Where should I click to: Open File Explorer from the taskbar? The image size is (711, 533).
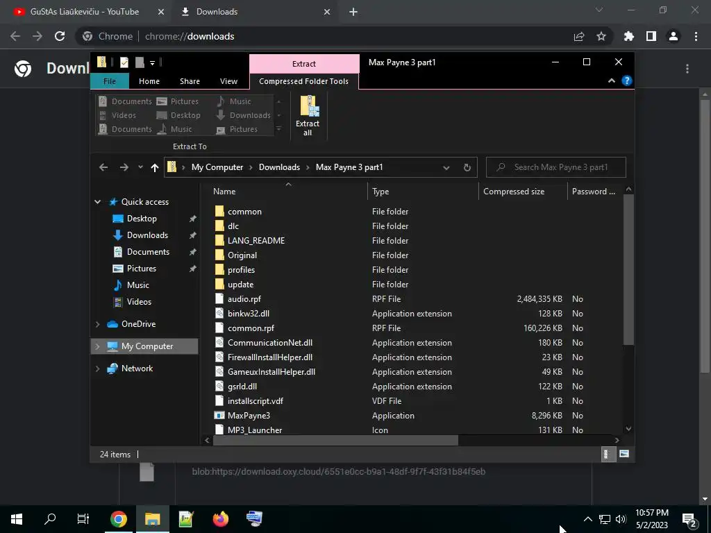coord(153,519)
